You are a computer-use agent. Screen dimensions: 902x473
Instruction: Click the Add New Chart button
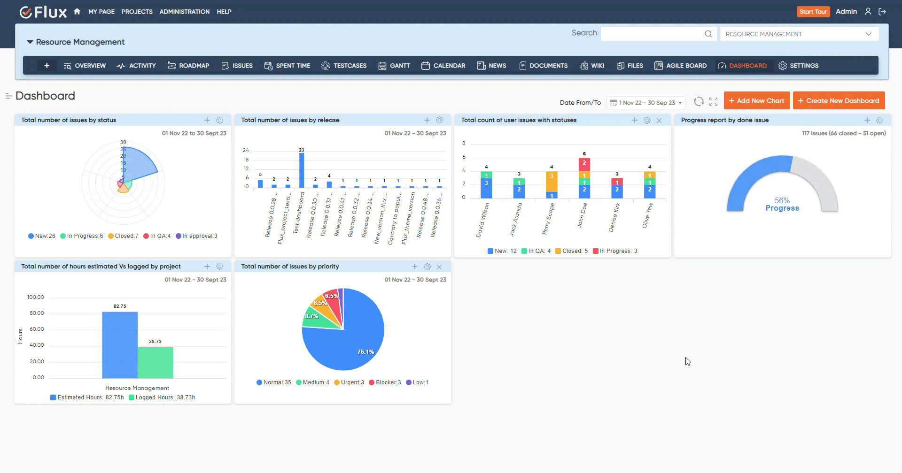coord(756,101)
